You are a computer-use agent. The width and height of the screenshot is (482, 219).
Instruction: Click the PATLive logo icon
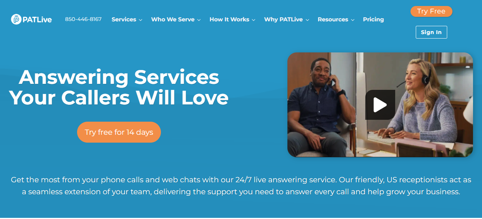coord(16,19)
